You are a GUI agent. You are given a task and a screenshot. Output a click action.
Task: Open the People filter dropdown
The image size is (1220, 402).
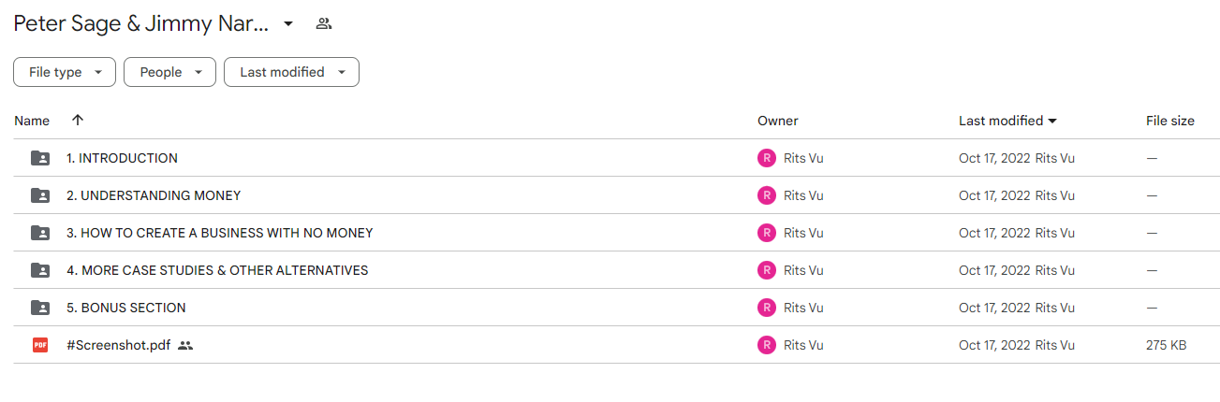[x=169, y=72]
